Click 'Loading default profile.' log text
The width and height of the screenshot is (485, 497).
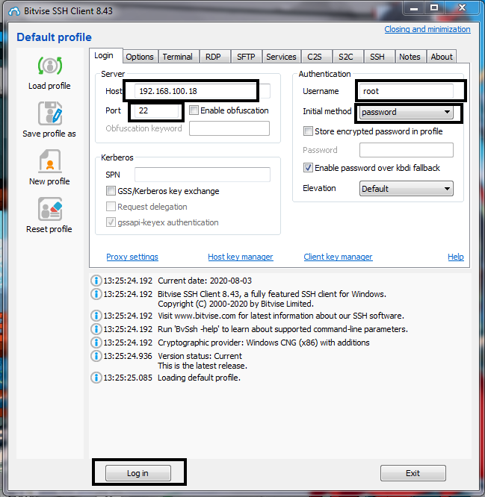200,378
